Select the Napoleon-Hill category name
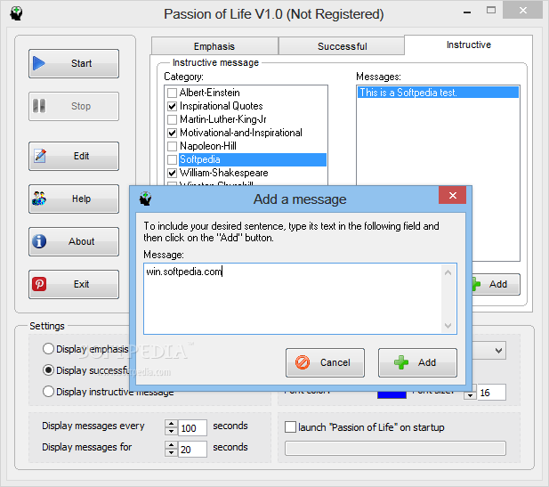The width and height of the screenshot is (549, 487). click(x=207, y=146)
